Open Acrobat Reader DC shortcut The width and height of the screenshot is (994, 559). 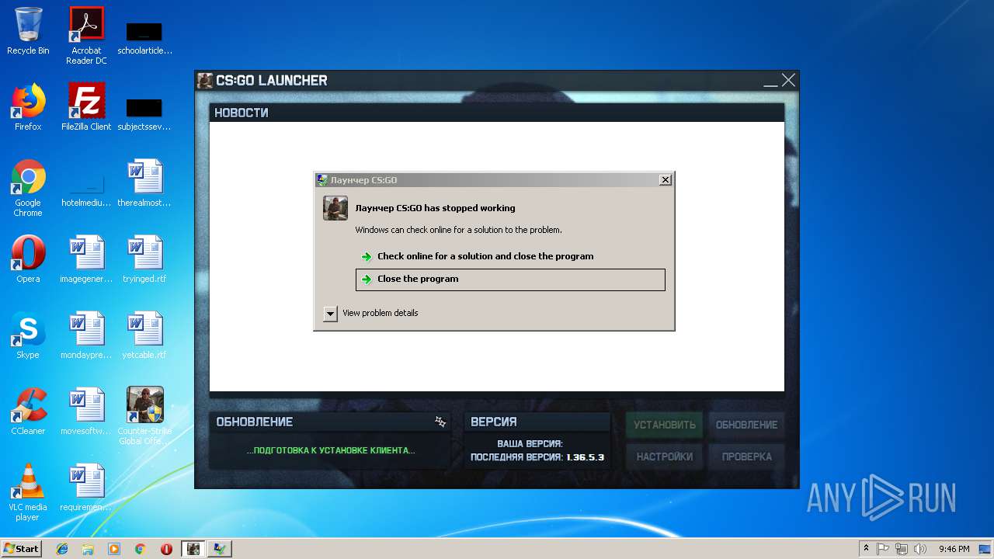point(86,36)
